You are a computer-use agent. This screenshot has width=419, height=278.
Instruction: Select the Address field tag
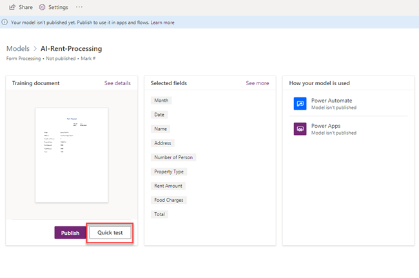click(163, 143)
